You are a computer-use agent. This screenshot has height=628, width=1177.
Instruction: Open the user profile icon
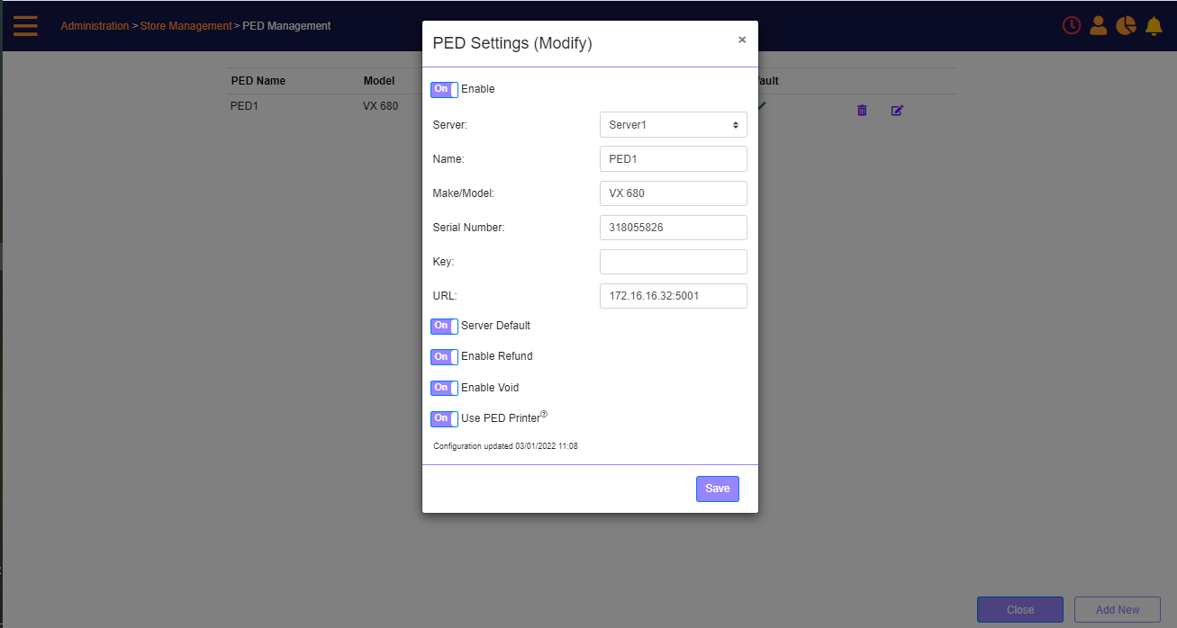coord(1098,25)
